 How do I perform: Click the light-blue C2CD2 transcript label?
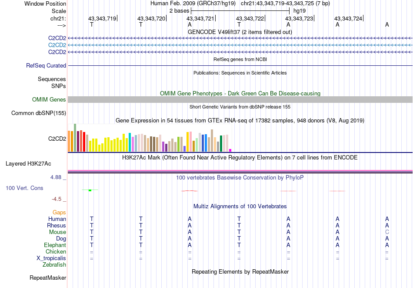coord(57,45)
